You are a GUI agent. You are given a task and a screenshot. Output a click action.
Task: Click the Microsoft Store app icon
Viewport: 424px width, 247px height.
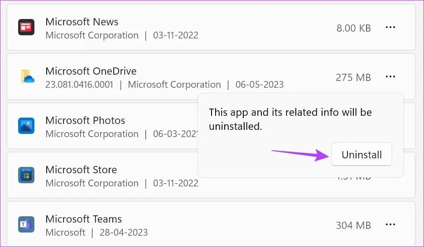[x=26, y=176]
